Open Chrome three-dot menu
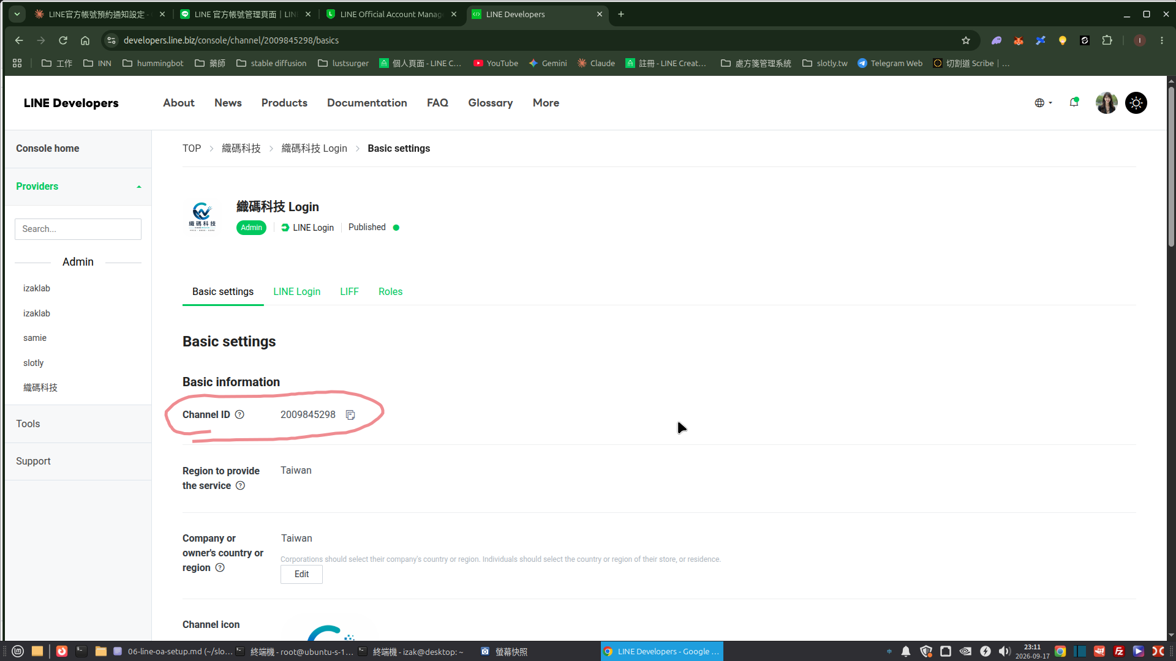 pyautogui.click(x=1162, y=40)
